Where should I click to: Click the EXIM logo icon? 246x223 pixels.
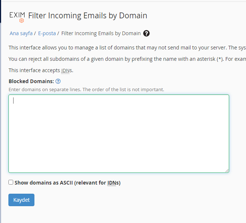pyautogui.click(x=17, y=17)
